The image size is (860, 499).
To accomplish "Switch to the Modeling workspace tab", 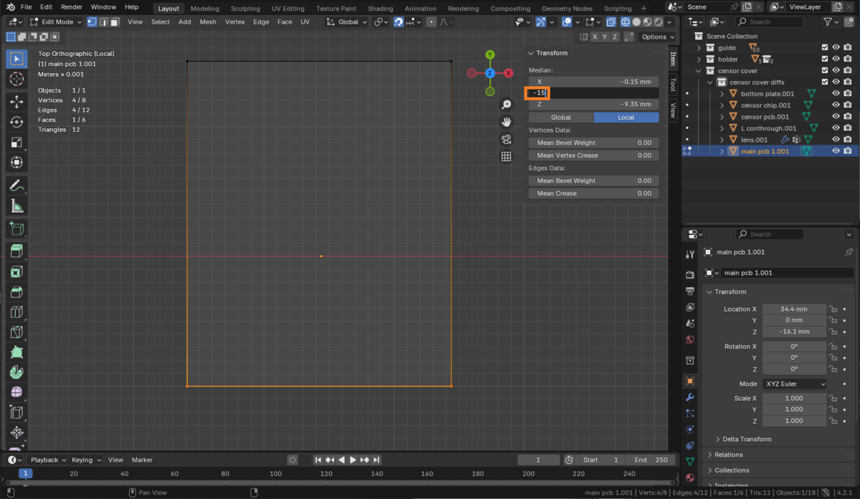I will [205, 9].
